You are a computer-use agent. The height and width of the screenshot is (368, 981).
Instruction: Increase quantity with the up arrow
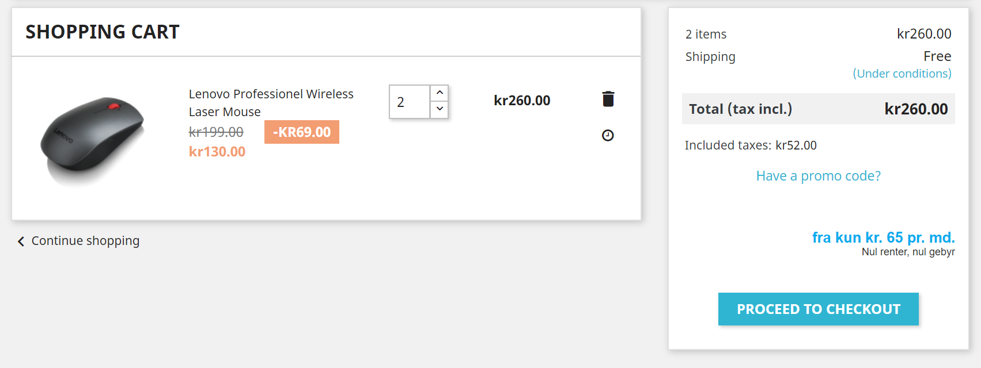(440, 93)
